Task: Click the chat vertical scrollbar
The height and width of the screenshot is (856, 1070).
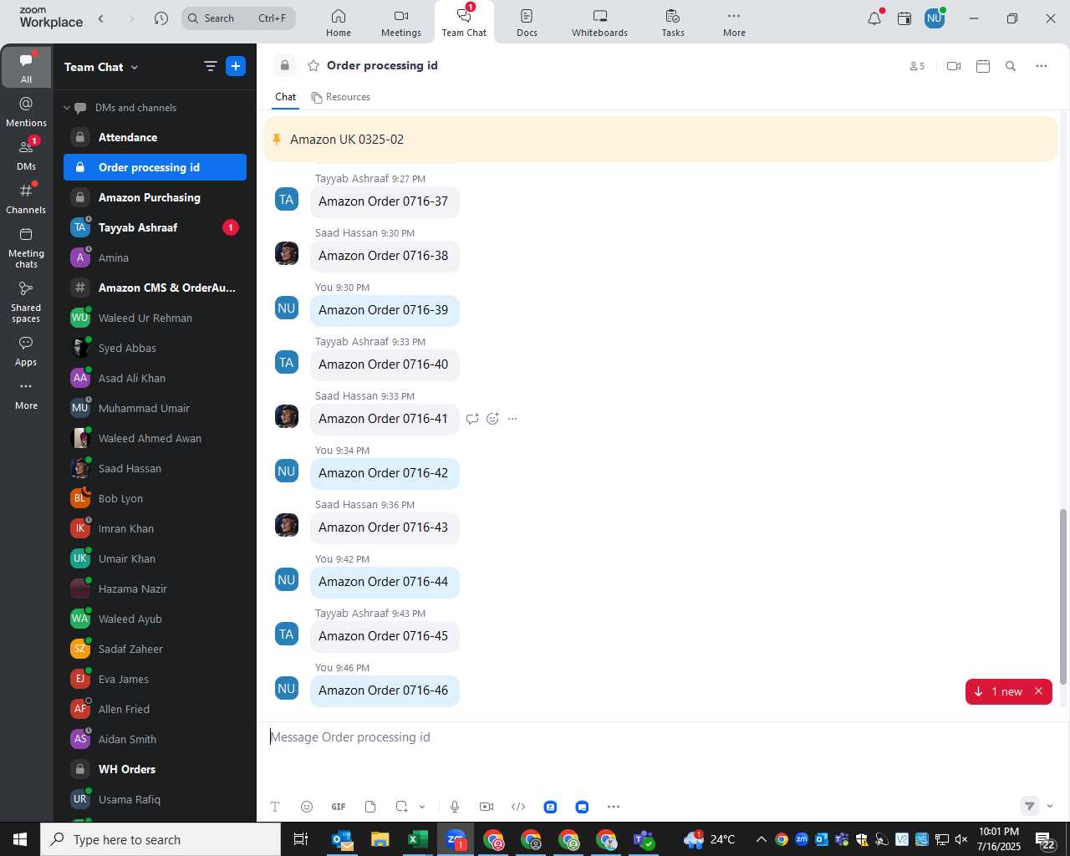Action: (1063, 597)
